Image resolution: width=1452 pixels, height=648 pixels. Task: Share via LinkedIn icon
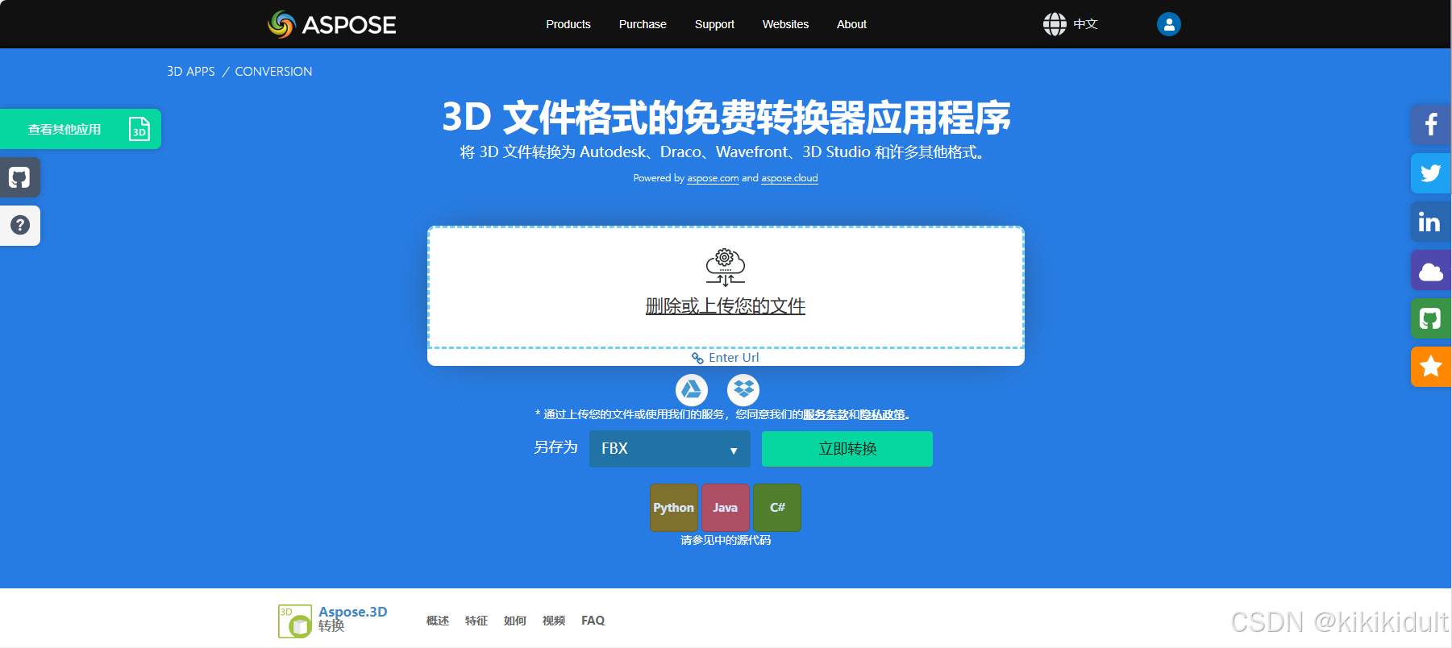pos(1431,222)
